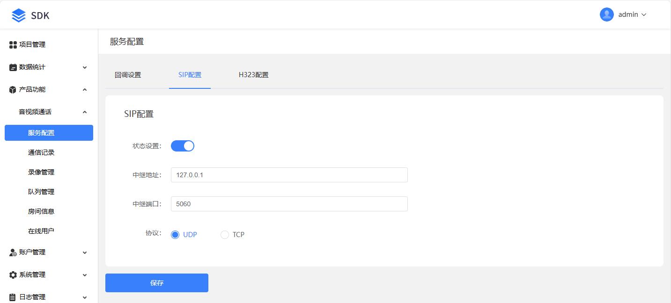671x303 pixels.
Task: Collapse the 音视频通话 submenu chevron
Action: tap(85, 112)
